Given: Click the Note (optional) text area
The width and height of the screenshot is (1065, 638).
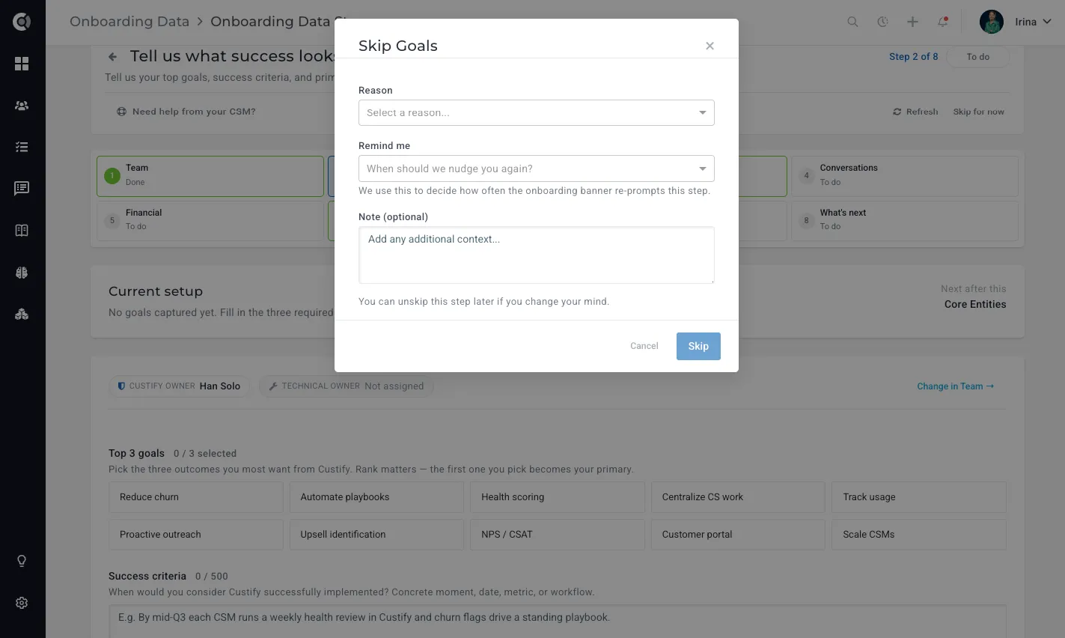Looking at the screenshot, I should (x=537, y=255).
